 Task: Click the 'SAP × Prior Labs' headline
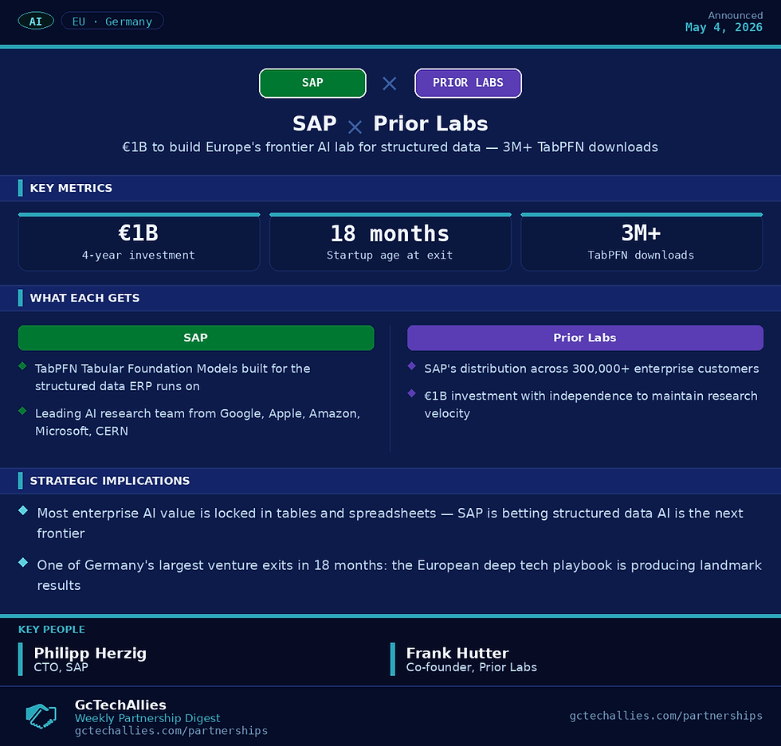pos(390,123)
